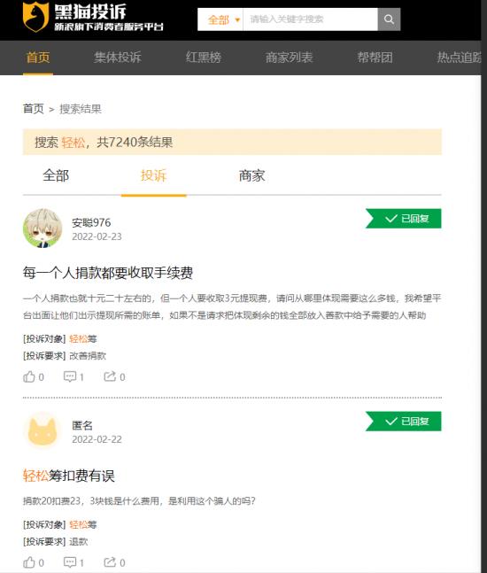The height and width of the screenshot is (573, 487).
Task: Click the 改善捐款 complaint request text
Action: [x=88, y=355]
